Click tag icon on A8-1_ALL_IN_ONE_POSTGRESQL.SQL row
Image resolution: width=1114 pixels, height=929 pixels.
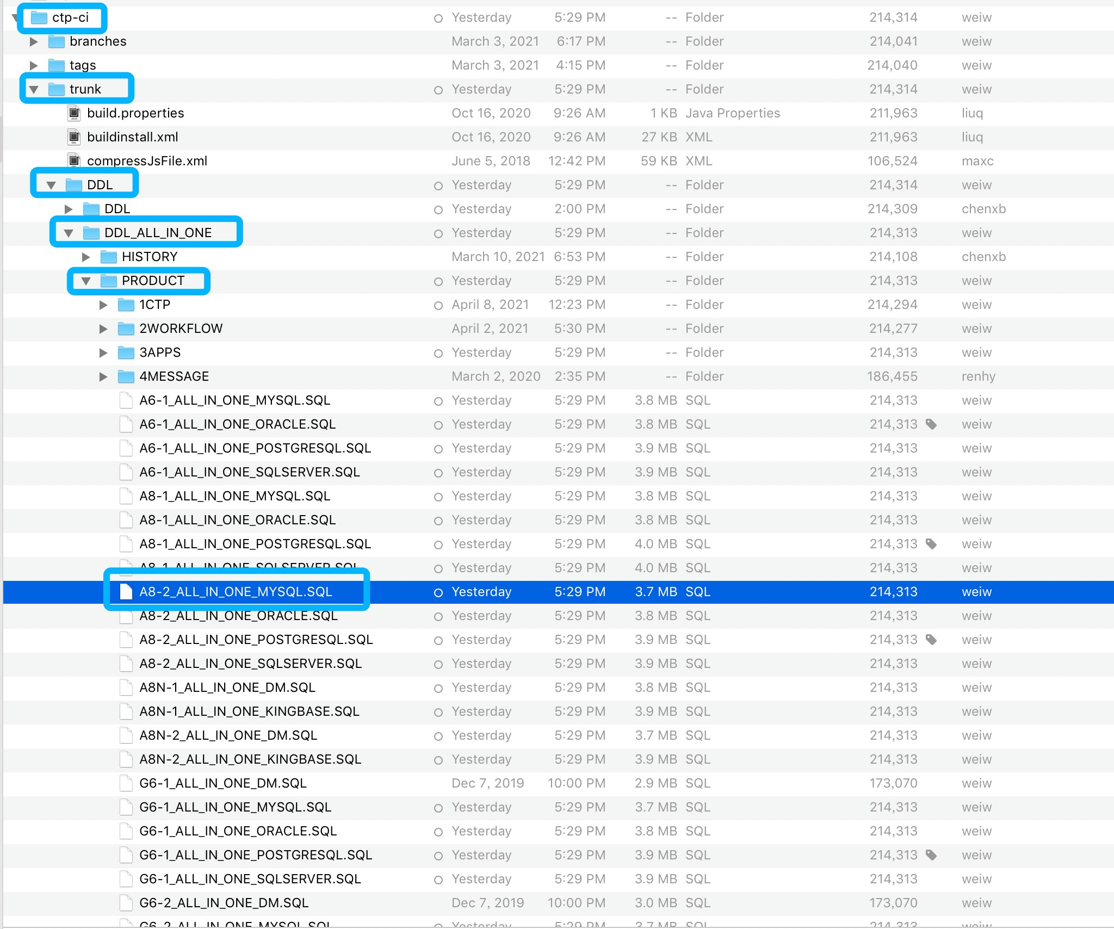point(931,544)
